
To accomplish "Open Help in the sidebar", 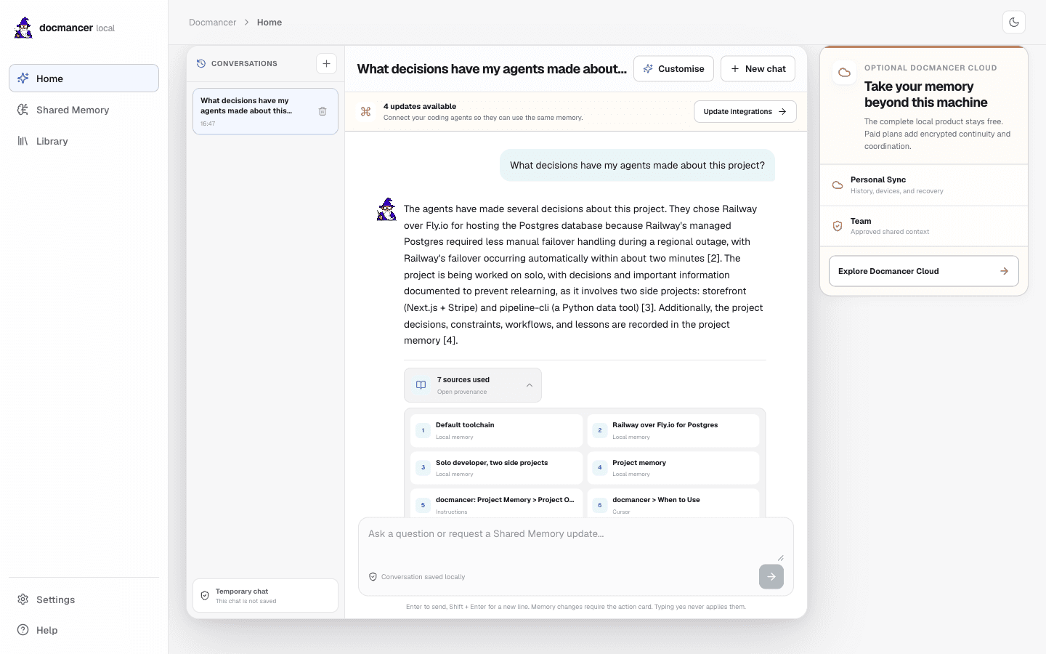I will point(84,630).
